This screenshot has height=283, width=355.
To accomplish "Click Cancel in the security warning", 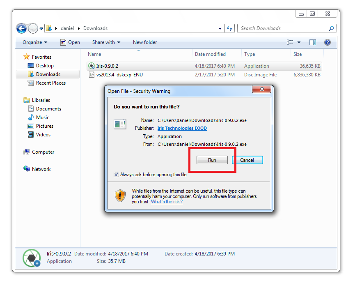I will (247, 160).
